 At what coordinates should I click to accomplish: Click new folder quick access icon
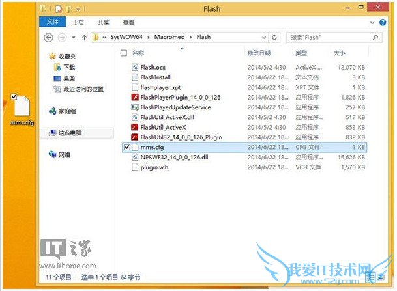tap(68, 9)
